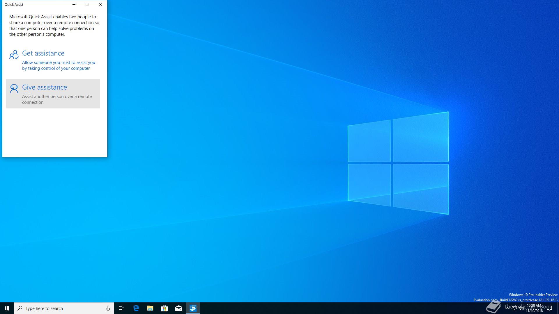Open the clock and calendar flyout
The width and height of the screenshot is (559, 314).
(534, 308)
